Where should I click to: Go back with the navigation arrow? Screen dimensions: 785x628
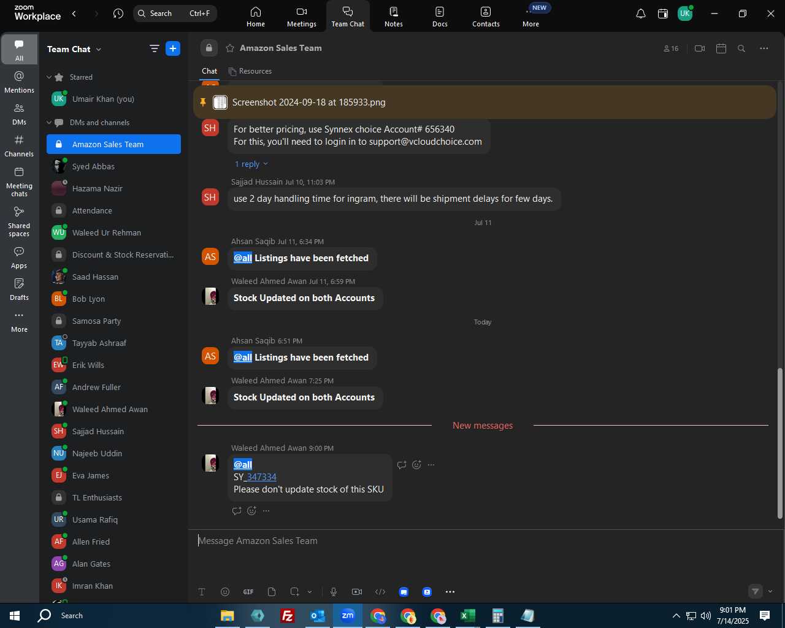click(x=74, y=13)
